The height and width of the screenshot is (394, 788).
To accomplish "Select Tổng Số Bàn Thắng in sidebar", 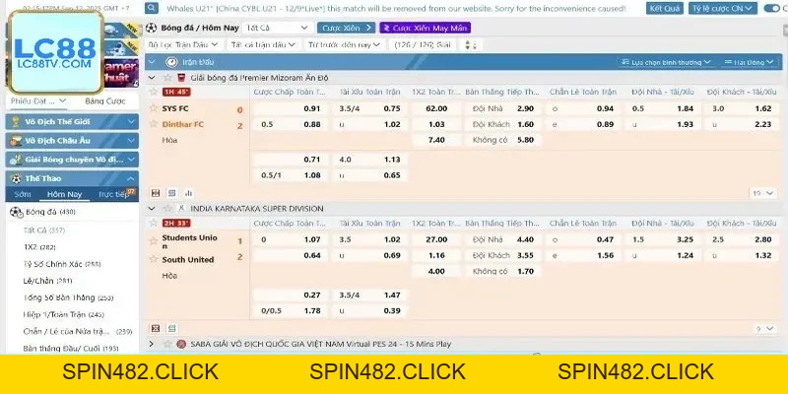I will [x=68, y=297].
